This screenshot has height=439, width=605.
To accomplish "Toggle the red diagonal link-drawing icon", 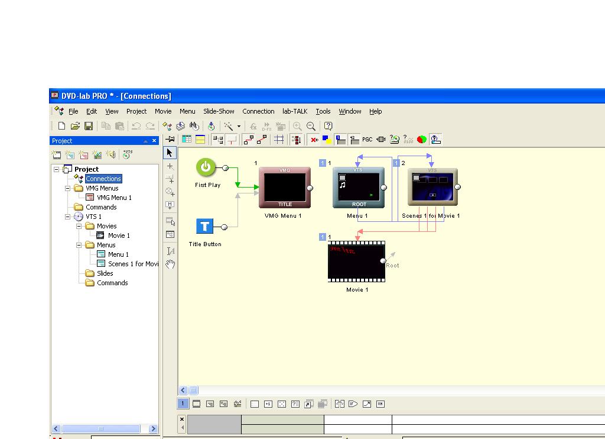I will pyautogui.click(x=262, y=140).
